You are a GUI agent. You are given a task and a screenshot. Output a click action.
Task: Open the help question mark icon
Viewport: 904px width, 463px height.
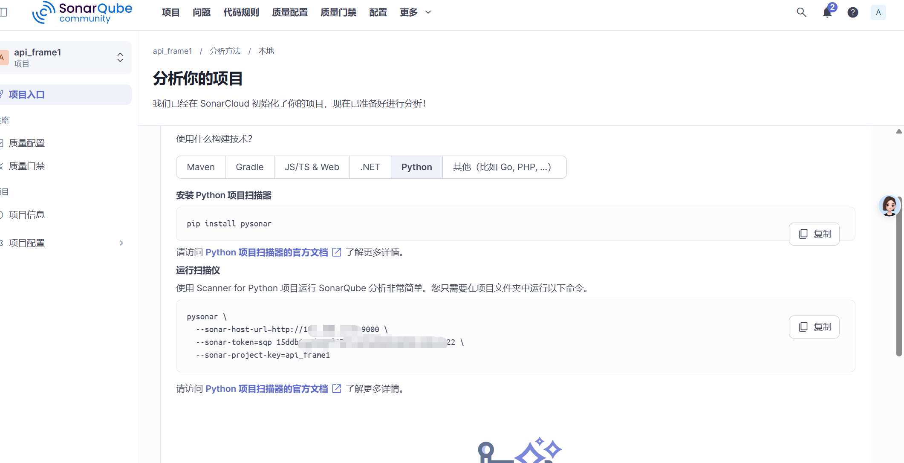pos(852,12)
